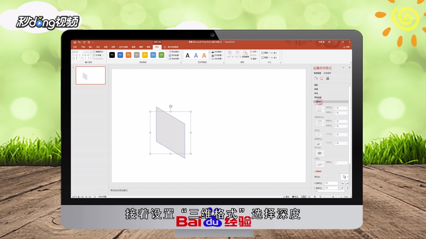The image size is (426, 239).
Task: Close the 设置形状格式 pane
Action: tap(349, 68)
